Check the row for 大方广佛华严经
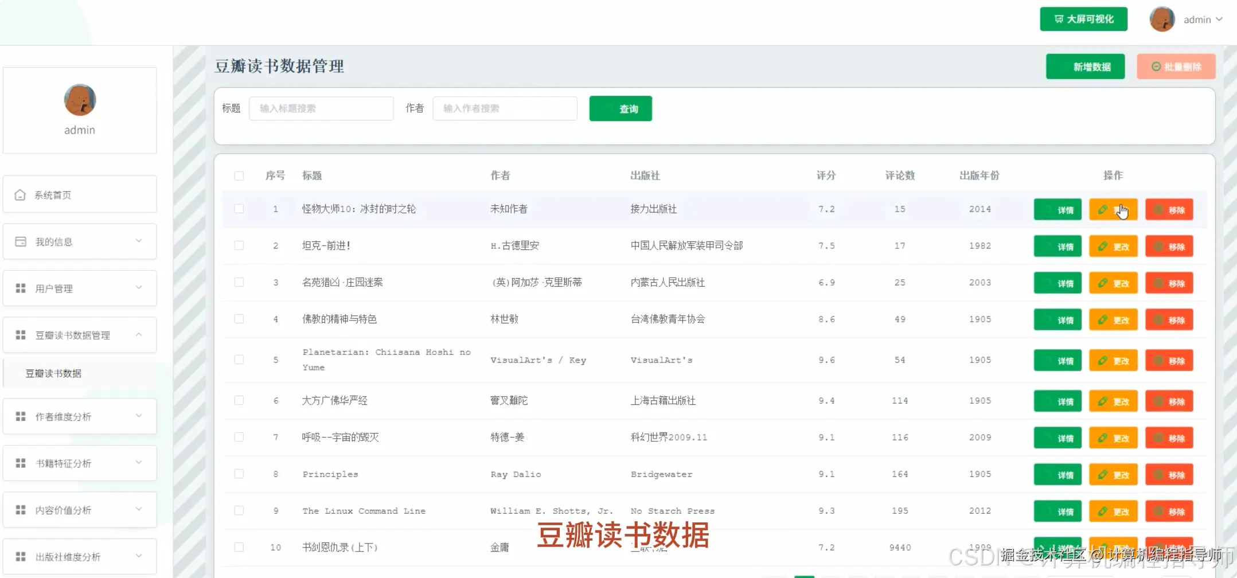1237x578 pixels. (239, 400)
